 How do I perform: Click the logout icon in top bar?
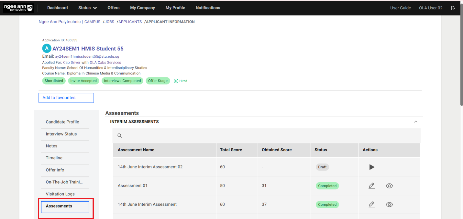point(453,8)
